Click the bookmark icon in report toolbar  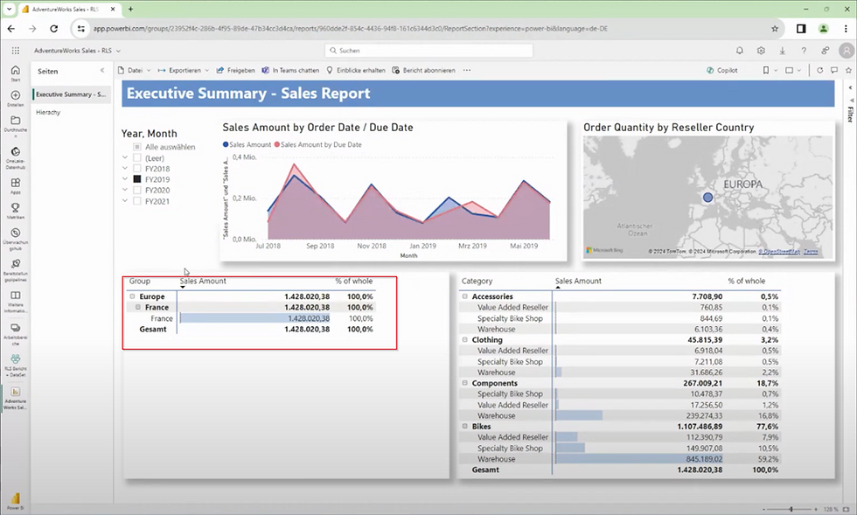766,70
